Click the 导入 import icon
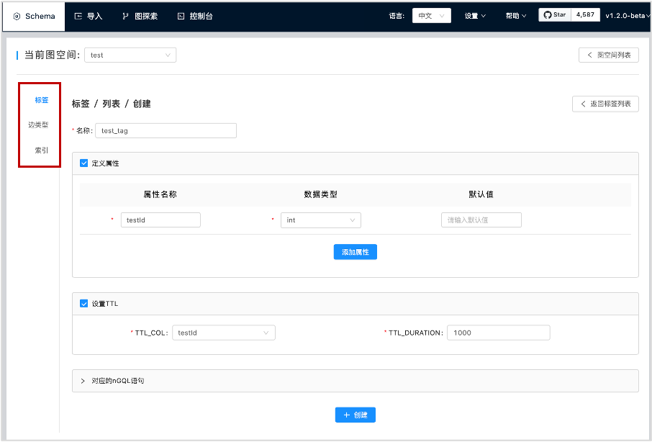Image resolution: width=652 pixels, height=442 pixels. (x=78, y=17)
